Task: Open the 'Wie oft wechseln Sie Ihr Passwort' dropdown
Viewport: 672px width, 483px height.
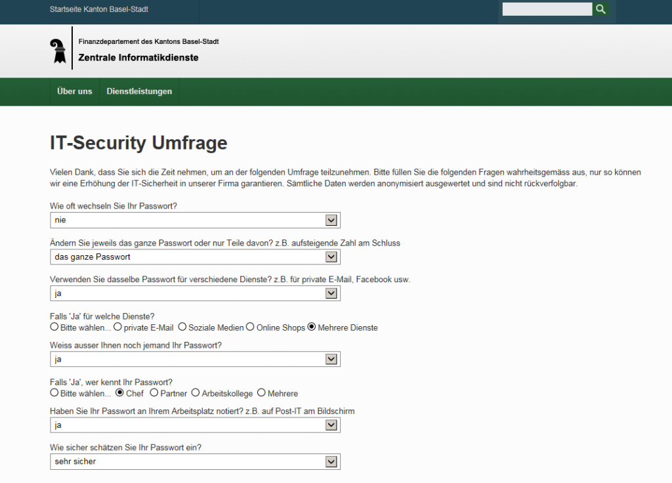Action: [195, 220]
